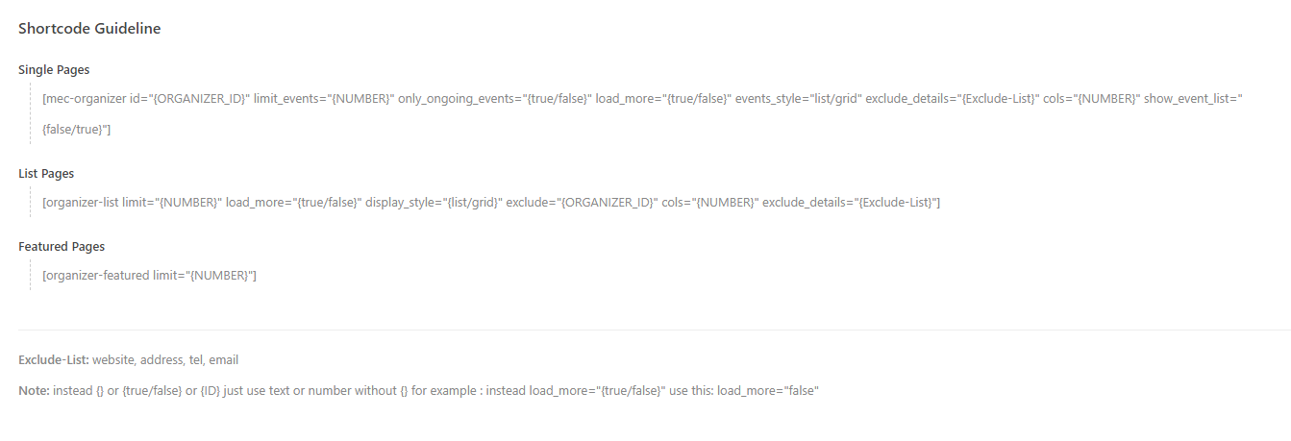
Task: Click the only_ongoing_events parameter text
Action: [494, 99]
